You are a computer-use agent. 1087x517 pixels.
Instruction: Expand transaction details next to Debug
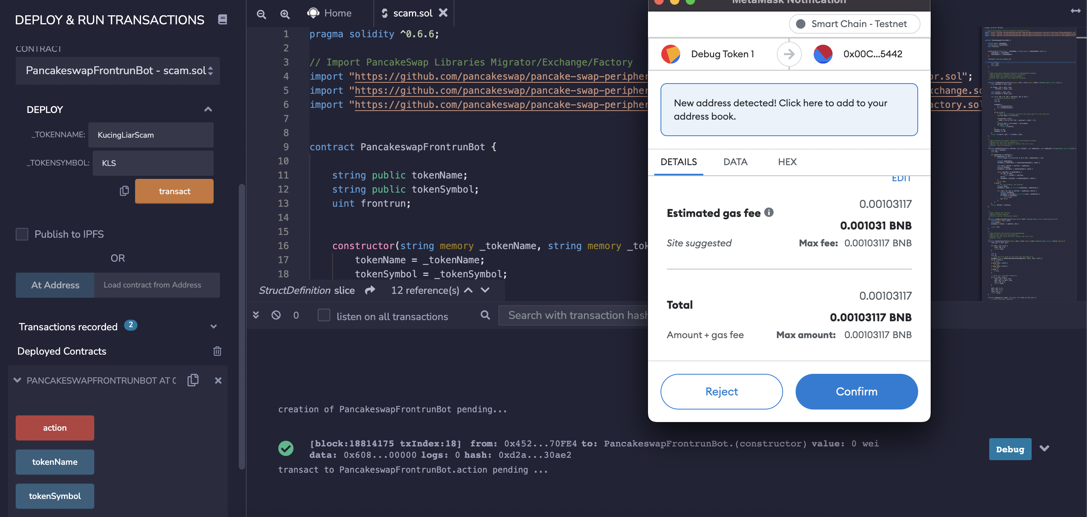[x=1044, y=448]
